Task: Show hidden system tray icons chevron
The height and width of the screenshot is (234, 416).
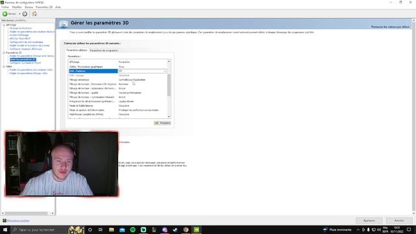Action: click(x=358, y=229)
